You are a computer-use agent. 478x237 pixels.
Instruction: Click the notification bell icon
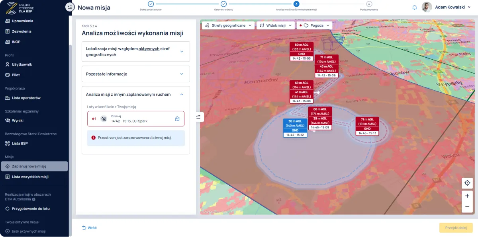[x=414, y=8]
